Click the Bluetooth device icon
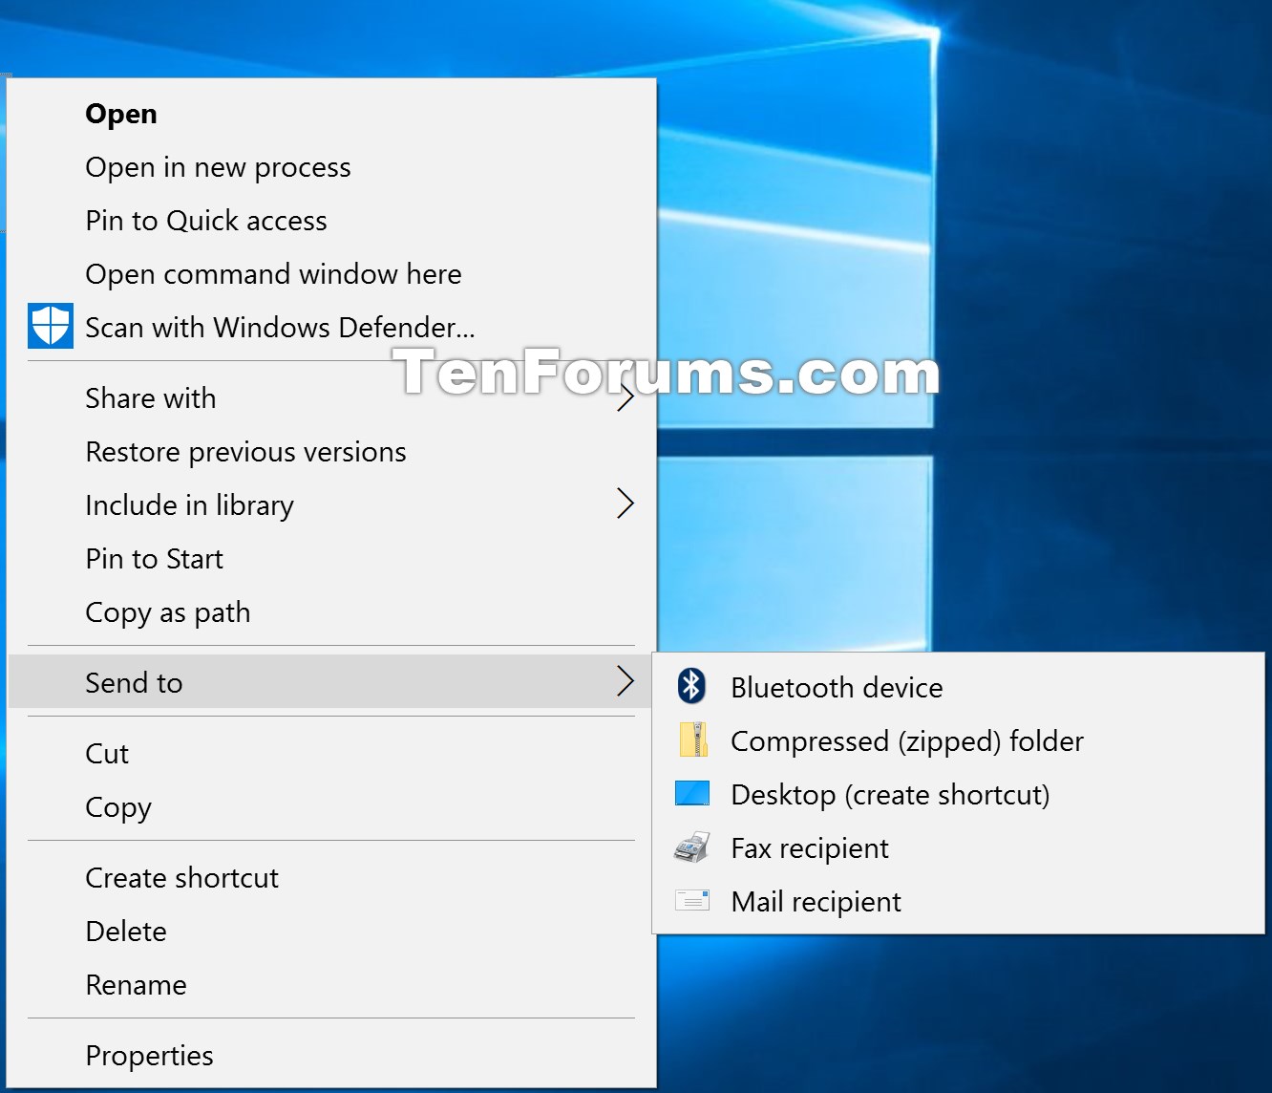 (x=691, y=686)
